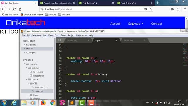Viewport: 188px width, 106px height.
Task: Open the View menu
Action: coord(51,35)
